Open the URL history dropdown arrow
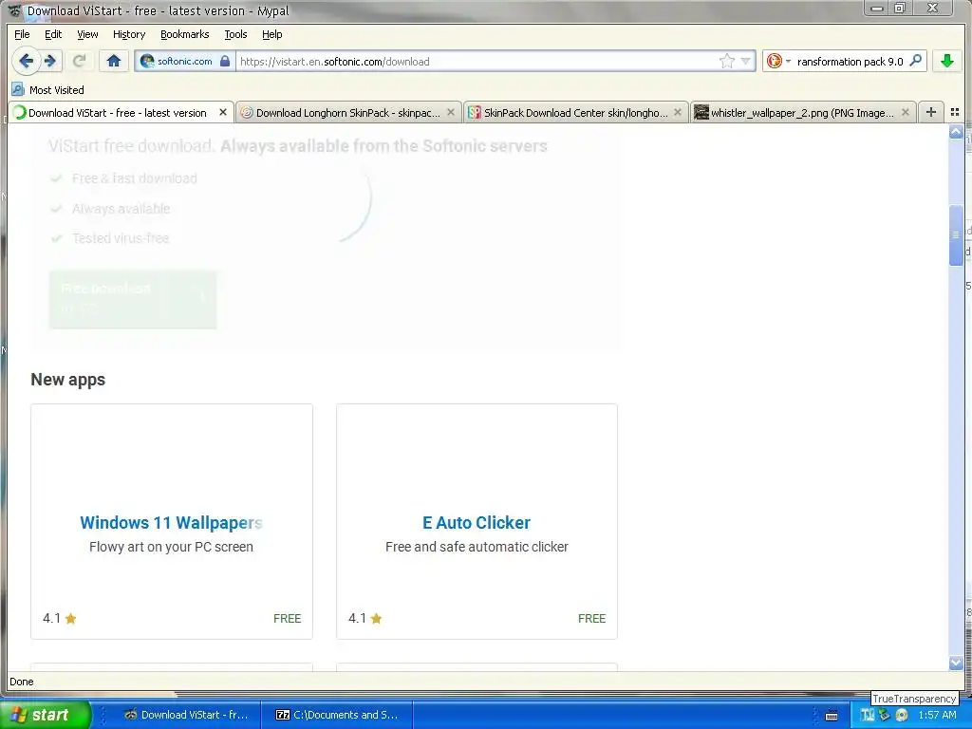This screenshot has height=729, width=972. click(746, 61)
